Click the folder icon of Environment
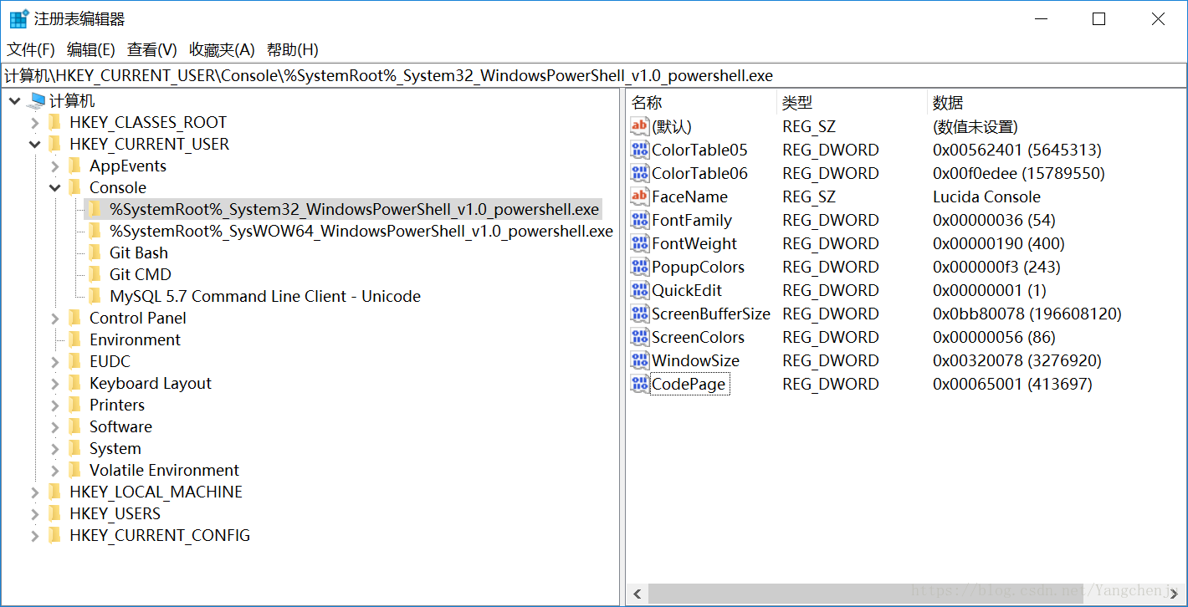The image size is (1188, 607). coord(75,339)
